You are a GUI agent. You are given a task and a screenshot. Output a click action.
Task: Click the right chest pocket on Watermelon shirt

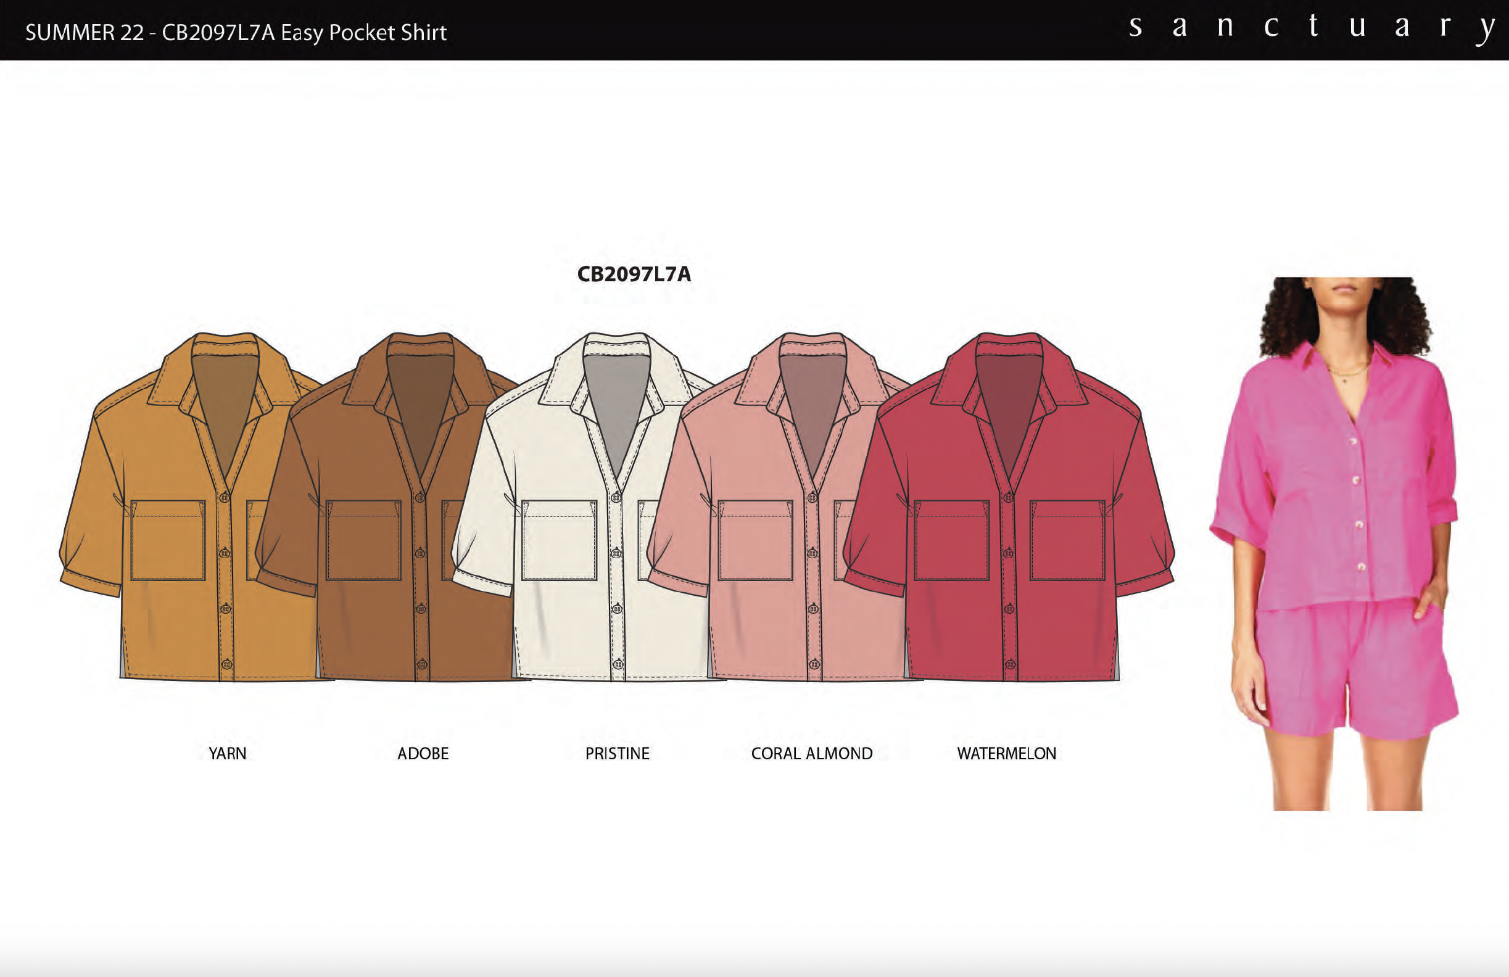click(x=1067, y=540)
